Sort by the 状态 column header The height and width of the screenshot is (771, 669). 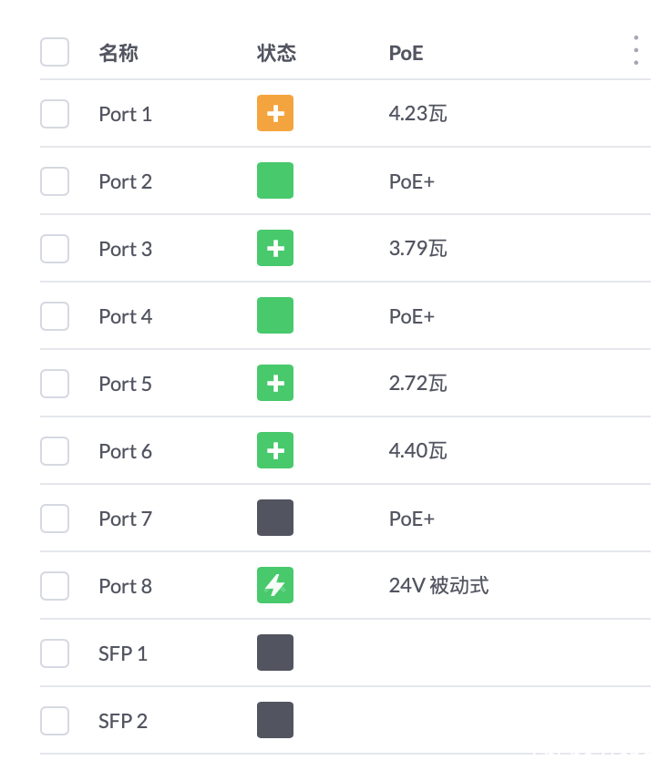click(x=276, y=53)
